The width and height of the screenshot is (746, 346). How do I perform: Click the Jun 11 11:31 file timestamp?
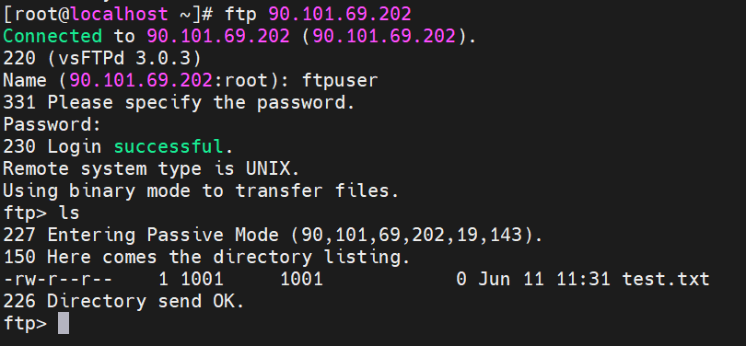click(544, 279)
